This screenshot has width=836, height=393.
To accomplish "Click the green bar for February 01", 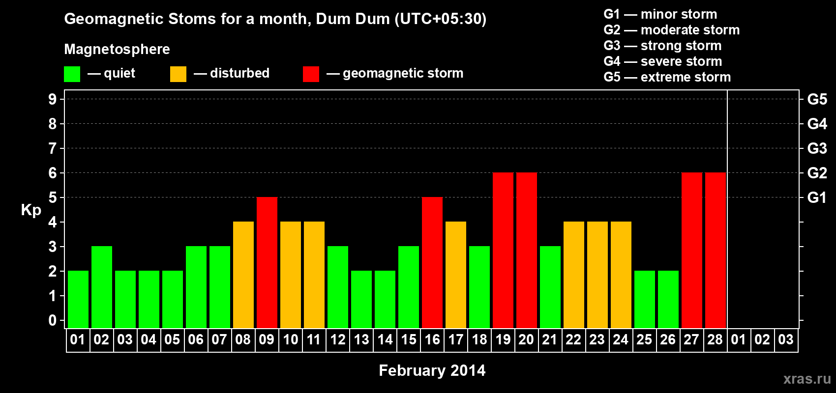I will (x=78, y=300).
